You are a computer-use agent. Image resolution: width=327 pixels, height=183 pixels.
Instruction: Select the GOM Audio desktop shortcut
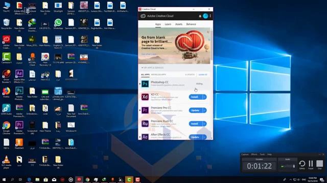pyautogui.click(x=6, y=110)
